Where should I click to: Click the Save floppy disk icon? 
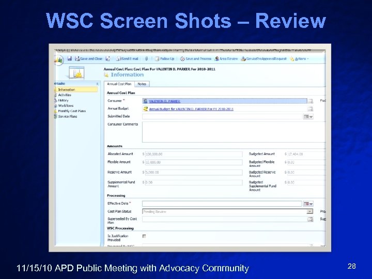coord(70,58)
